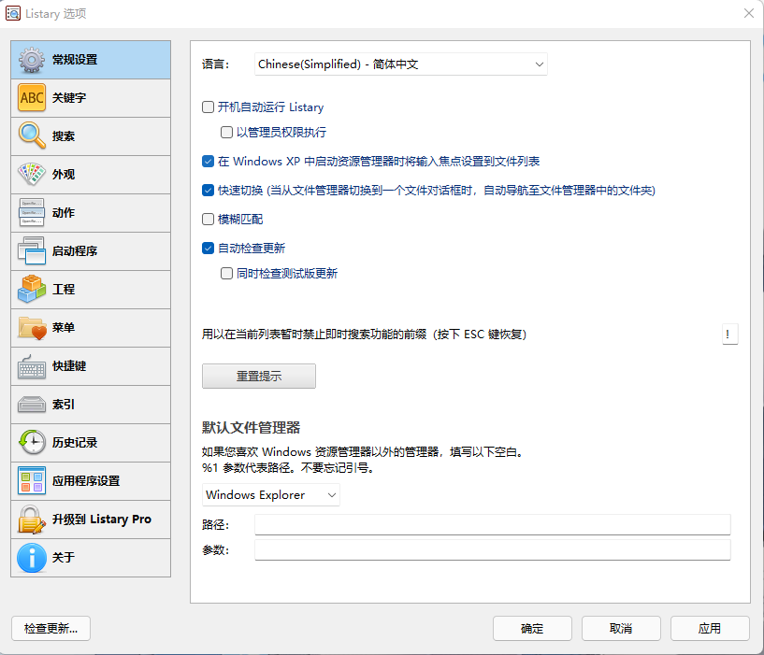This screenshot has width=764, height=655.
Task: Click the 路径 input field
Action: tap(492, 524)
